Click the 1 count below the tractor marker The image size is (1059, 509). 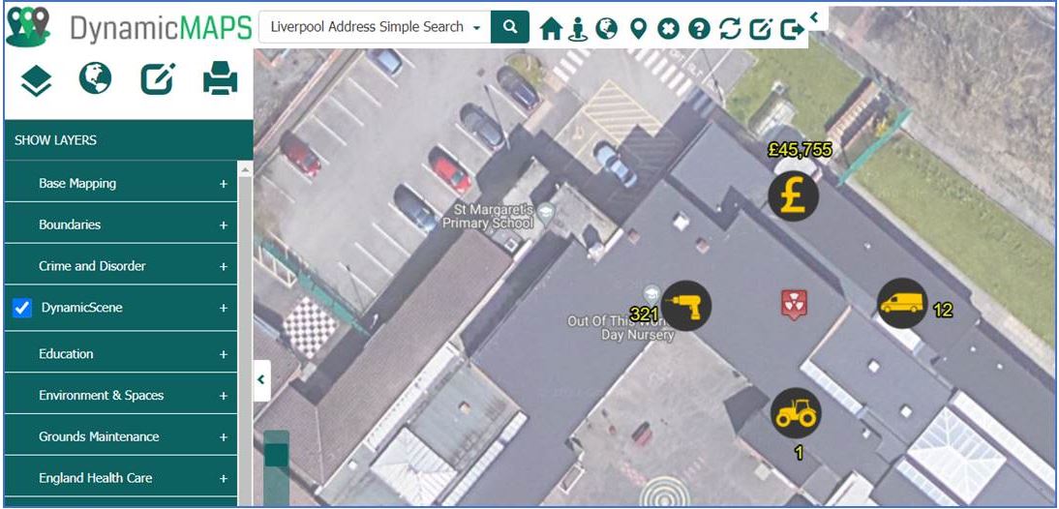click(x=799, y=452)
